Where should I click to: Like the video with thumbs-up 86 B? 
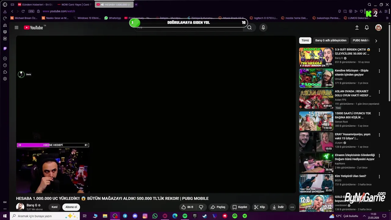[187, 207]
